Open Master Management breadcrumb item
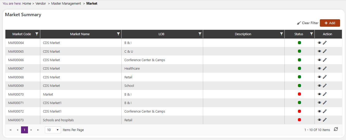Viewport: 346px width, 140px height. 66,4
